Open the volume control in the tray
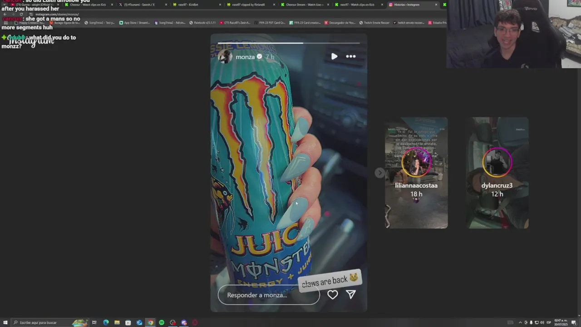The image size is (581, 327). pyautogui.click(x=542, y=322)
